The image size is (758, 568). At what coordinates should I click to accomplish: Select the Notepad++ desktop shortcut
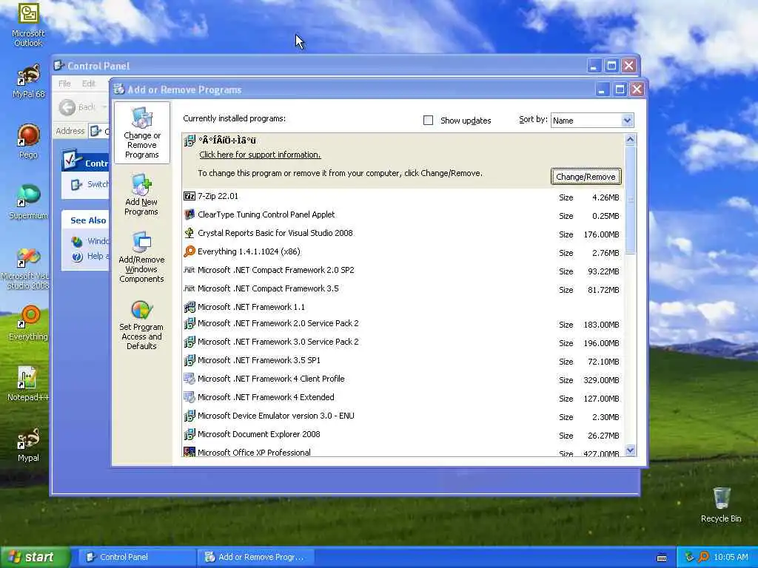point(28,384)
